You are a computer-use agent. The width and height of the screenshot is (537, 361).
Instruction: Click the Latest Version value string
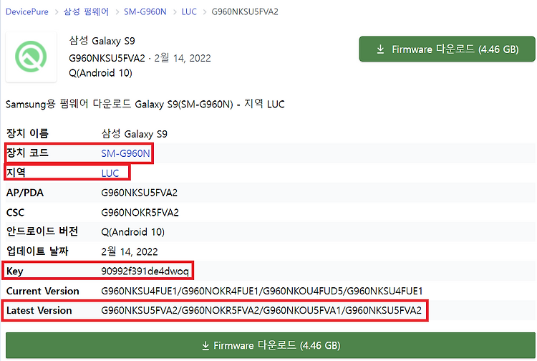tap(261, 311)
